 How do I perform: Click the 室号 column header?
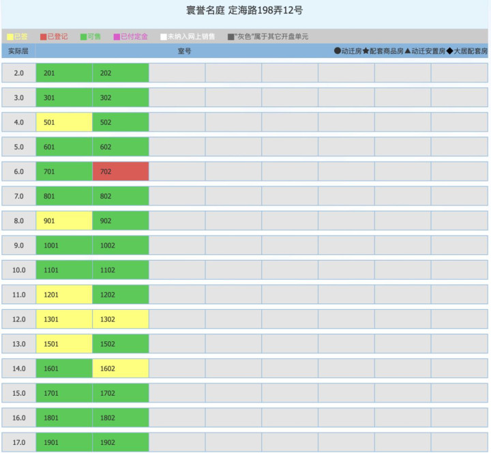point(184,51)
